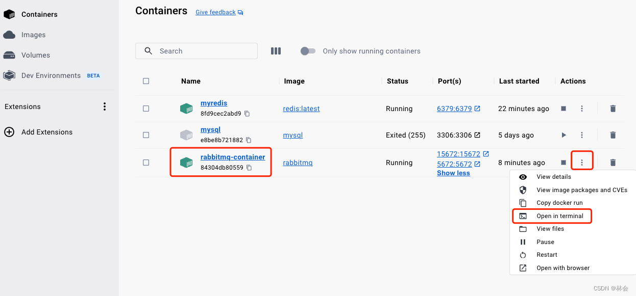Toggle Only show running containers switch
Image resolution: width=636 pixels, height=296 pixels.
pos(308,51)
